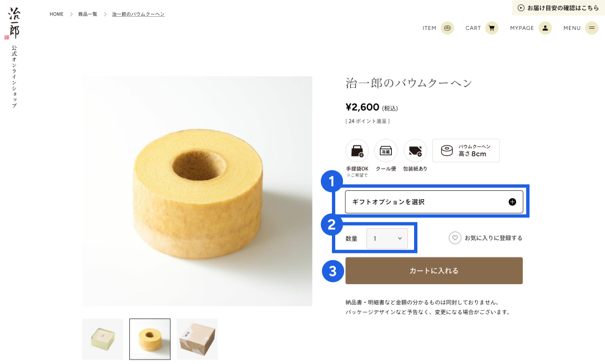The height and width of the screenshot is (364, 605).
Task: Click the plus icon on gift options
Action: tap(512, 202)
